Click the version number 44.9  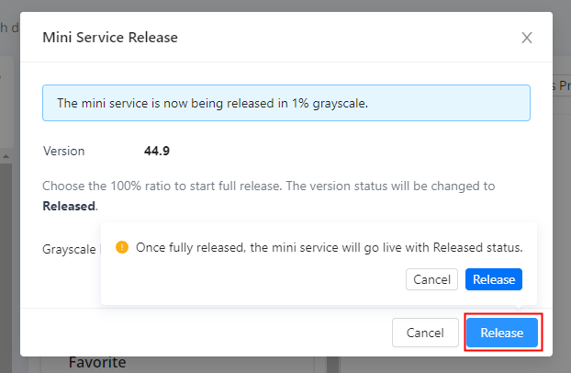coord(157,151)
